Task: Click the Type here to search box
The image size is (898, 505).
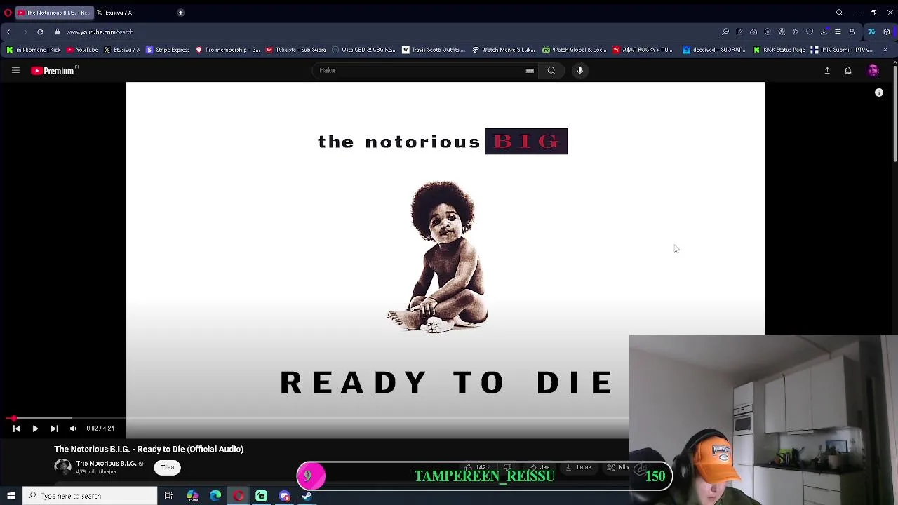Action: [91, 496]
